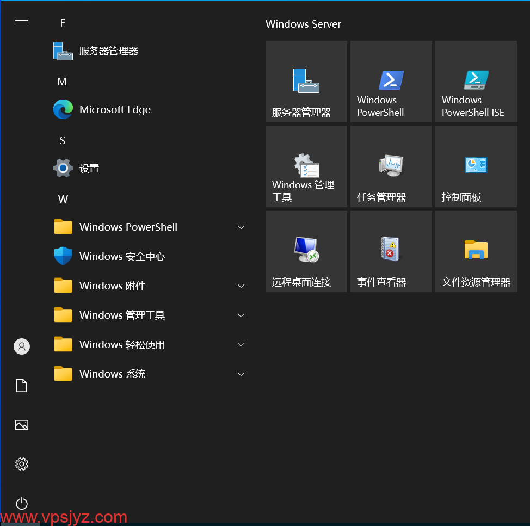530x526 pixels.
Task: Open the 控制面板 tile
Action: pyautogui.click(x=476, y=166)
